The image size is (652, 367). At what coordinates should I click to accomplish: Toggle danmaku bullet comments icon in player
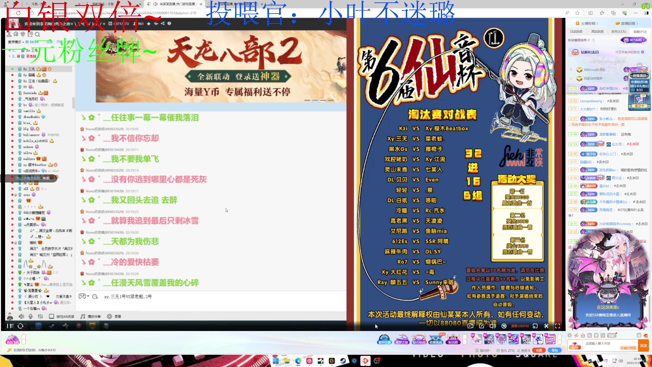pos(504,326)
